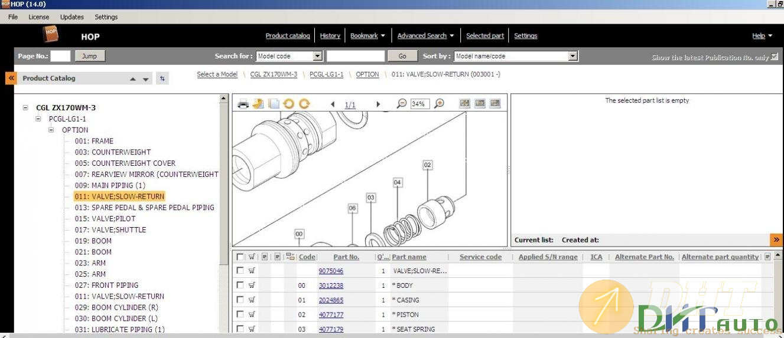The width and height of the screenshot is (784, 338).
Task: Collapse the PCGL-LG1-1 tree node
Action: pyautogui.click(x=38, y=119)
